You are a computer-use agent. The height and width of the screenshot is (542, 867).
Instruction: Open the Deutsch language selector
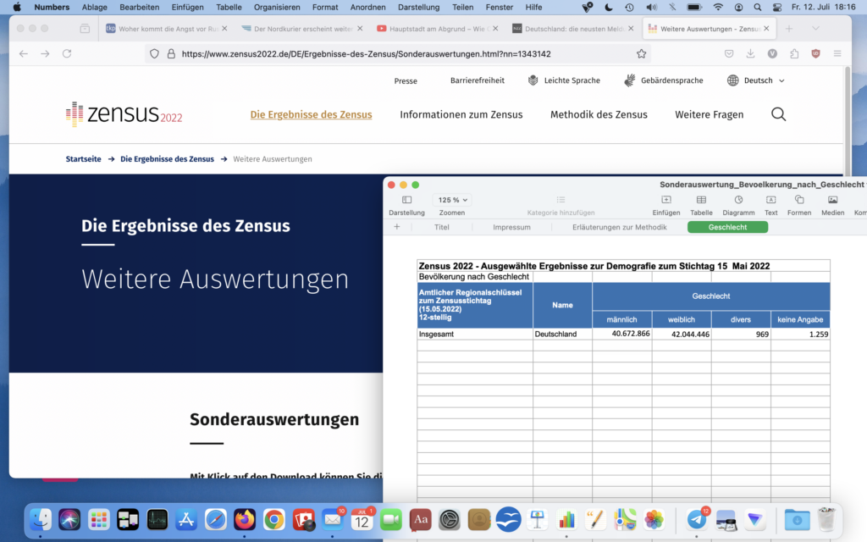[756, 80]
